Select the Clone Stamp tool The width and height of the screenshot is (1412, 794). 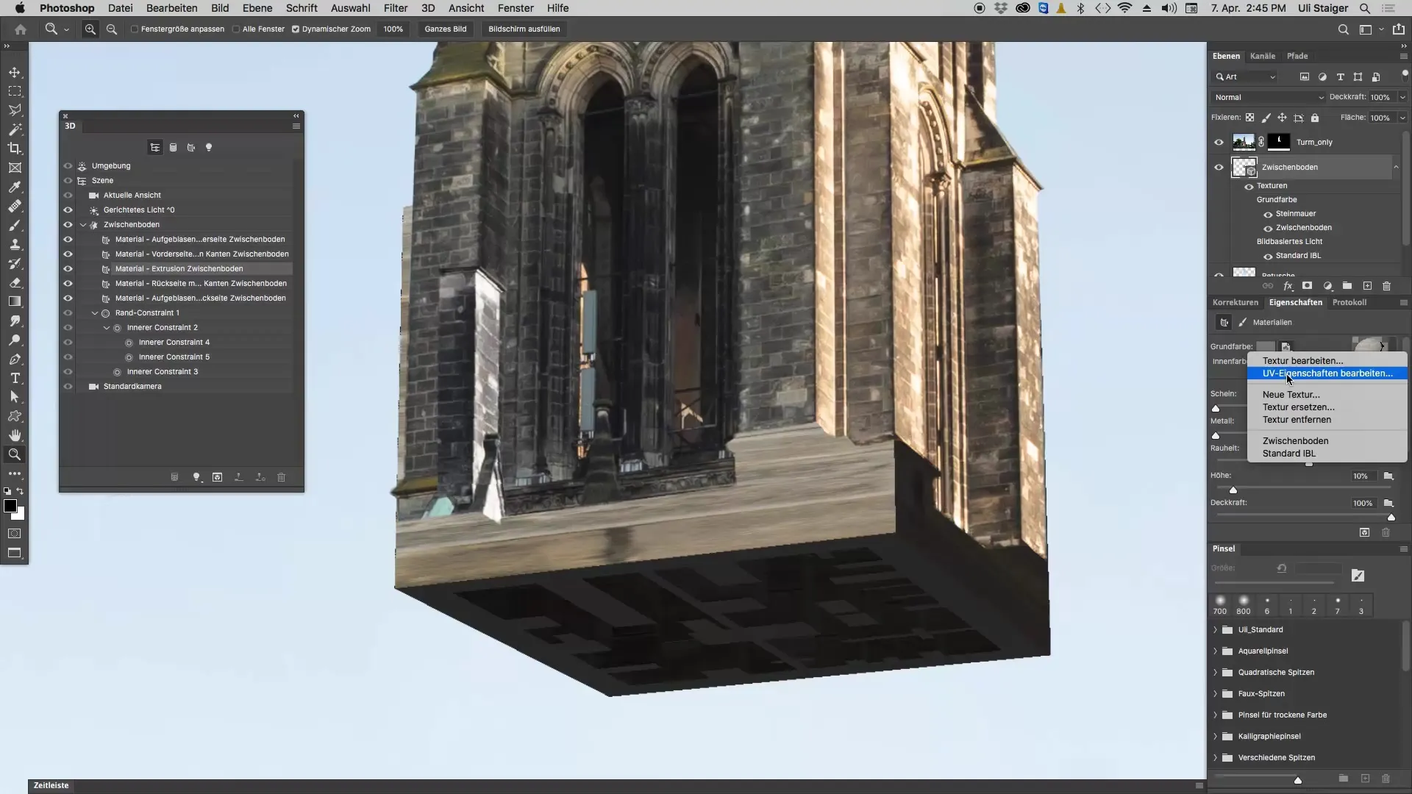pyautogui.click(x=15, y=245)
